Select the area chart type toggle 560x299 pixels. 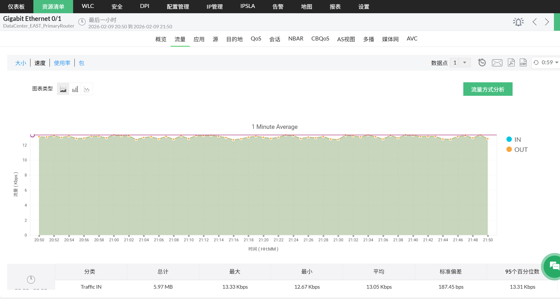tap(63, 89)
